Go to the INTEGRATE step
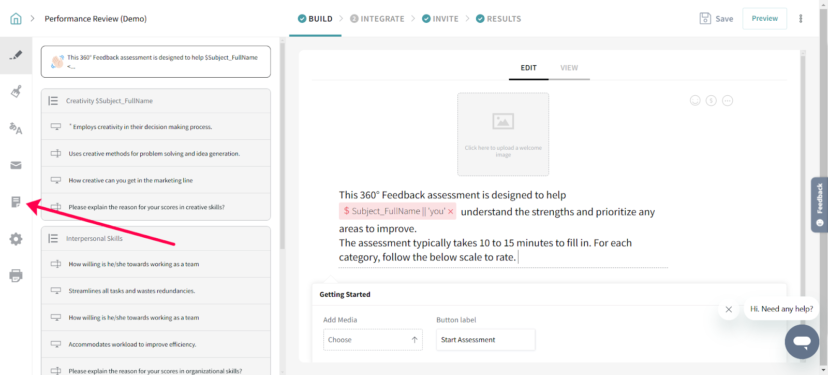 pos(377,19)
